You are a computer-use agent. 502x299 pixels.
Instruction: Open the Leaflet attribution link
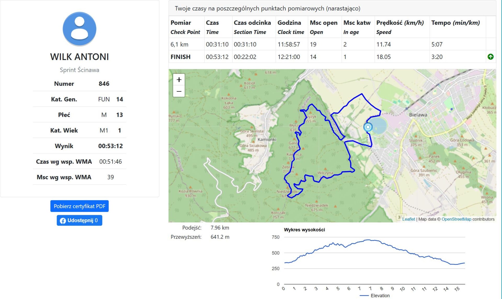tap(408, 219)
